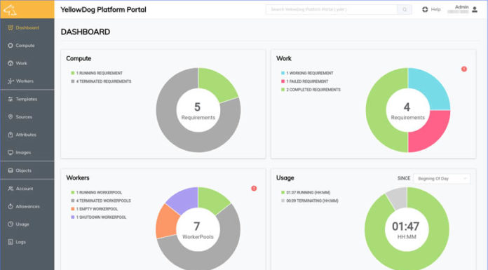Navigate to Images menu label
The image size is (488, 270).
[23, 153]
